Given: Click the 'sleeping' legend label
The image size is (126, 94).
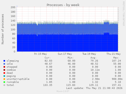Looking at the screenshot, I should pos(13,61).
